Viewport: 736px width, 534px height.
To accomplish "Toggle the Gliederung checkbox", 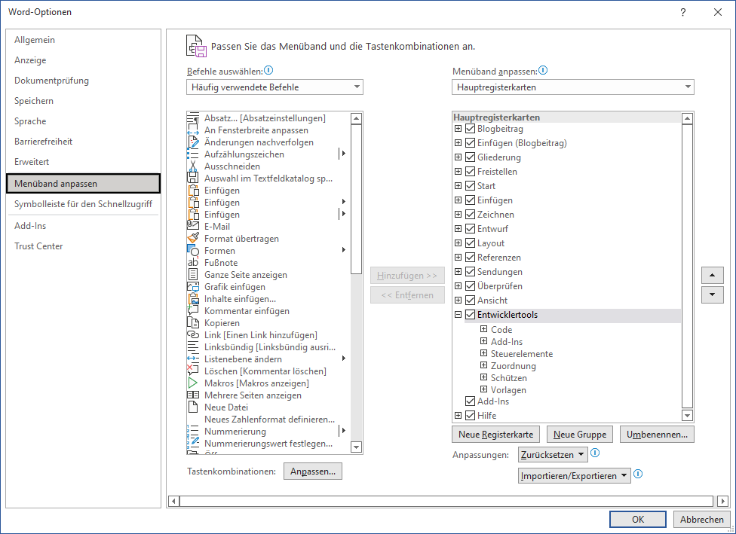I will tap(471, 157).
